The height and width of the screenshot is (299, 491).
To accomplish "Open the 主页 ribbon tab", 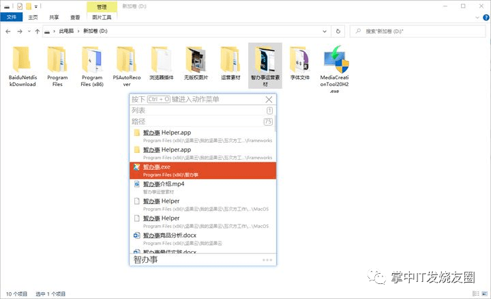I will click(33, 17).
